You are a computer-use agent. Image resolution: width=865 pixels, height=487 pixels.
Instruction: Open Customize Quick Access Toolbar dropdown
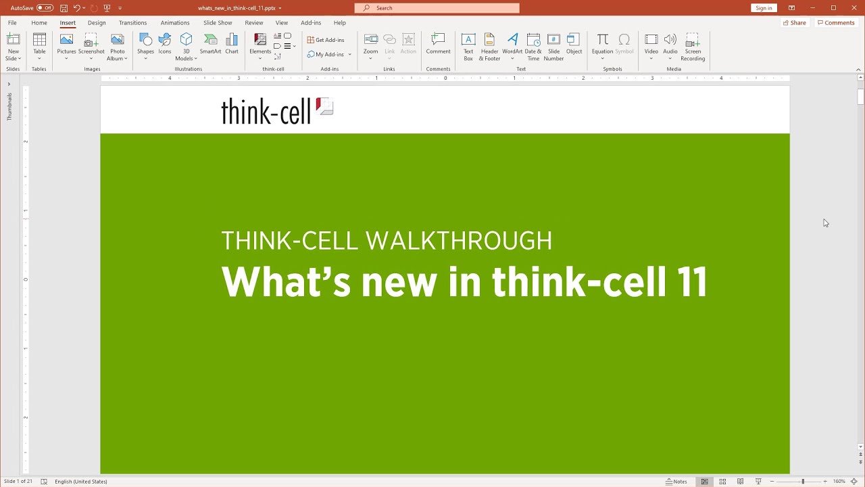120,8
